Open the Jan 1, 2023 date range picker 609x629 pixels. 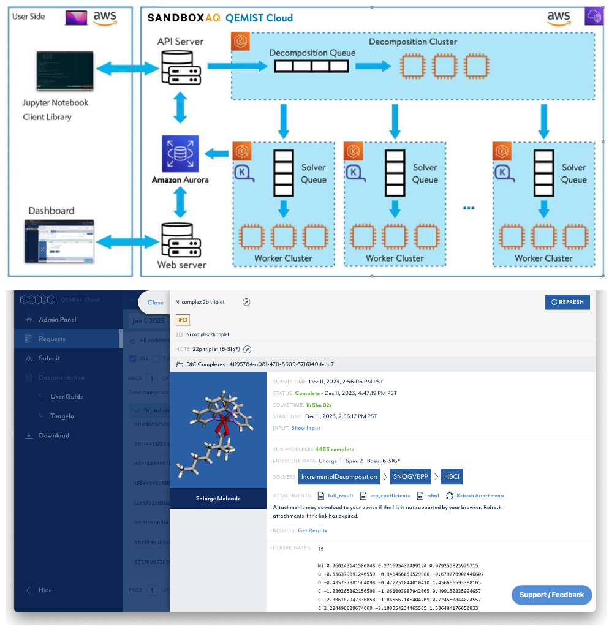click(149, 322)
